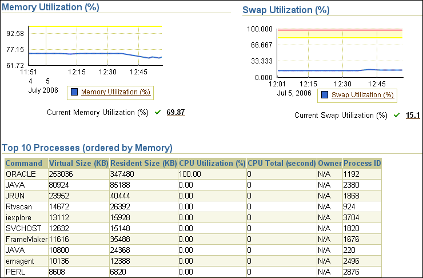Click the Virtual Size (KB) column header
Screen dimensions: 423x278
[x=77, y=163]
